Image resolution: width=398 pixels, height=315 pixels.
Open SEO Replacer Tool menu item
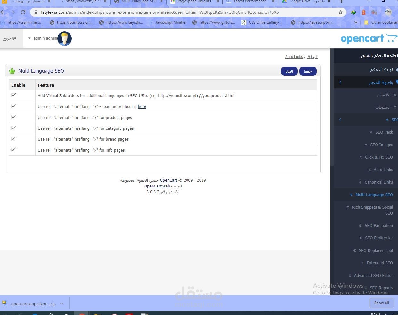pos(376,250)
